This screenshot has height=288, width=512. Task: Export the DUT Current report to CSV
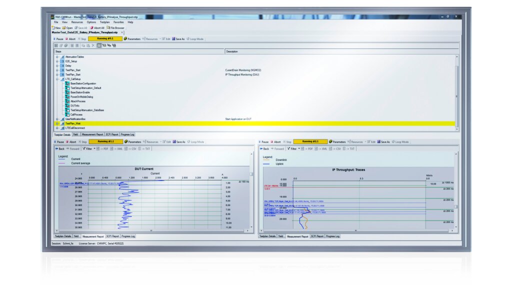click(130, 148)
